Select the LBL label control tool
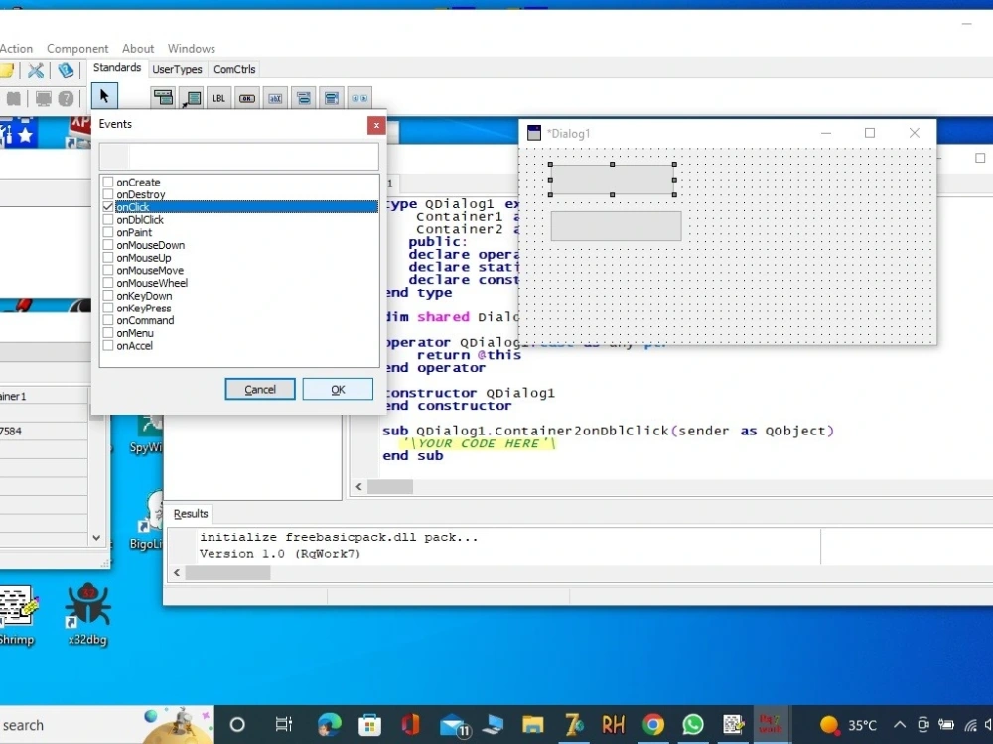Screen dimensions: 993x744 (x=217, y=97)
